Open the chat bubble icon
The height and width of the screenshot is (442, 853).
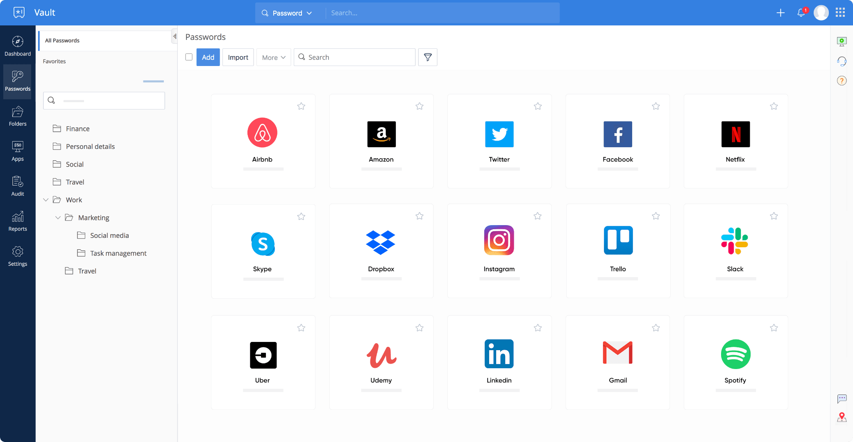[842, 399]
